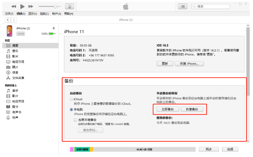Click the 更改密码... button
The image size is (253, 157).
[90, 130]
